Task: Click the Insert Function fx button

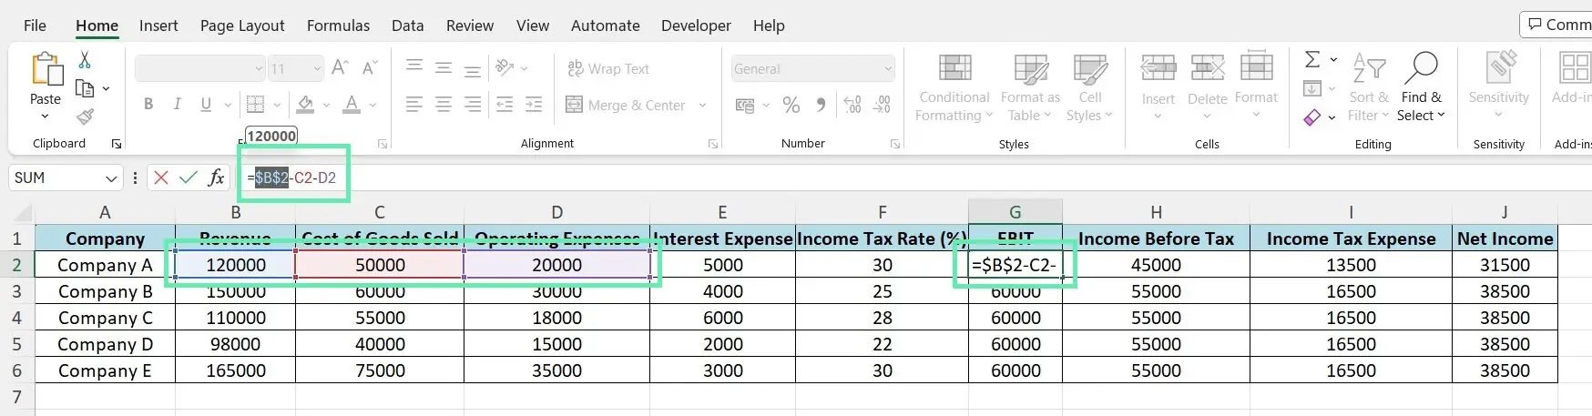Action: tap(216, 178)
